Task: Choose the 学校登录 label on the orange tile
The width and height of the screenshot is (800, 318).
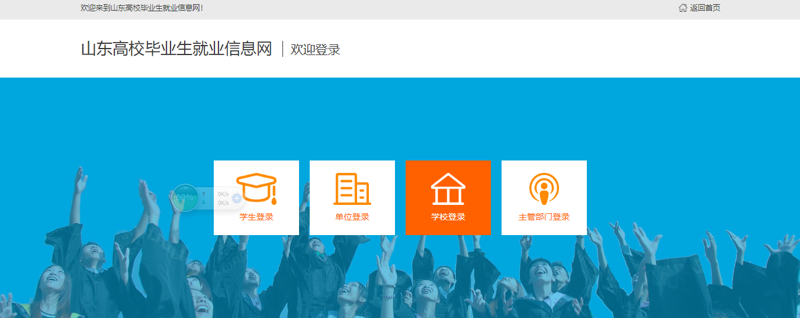Action: point(448,217)
